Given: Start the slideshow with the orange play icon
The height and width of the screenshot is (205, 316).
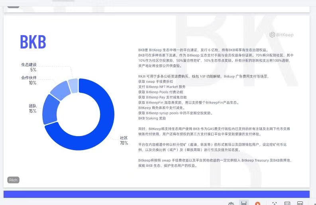Looking at the screenshot, I should 257,203.
